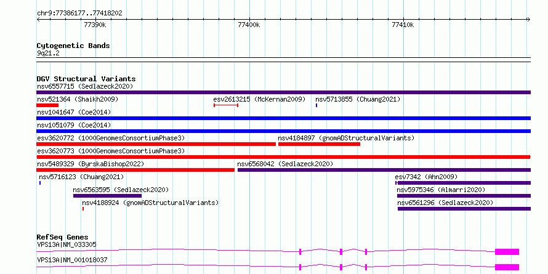The height and width of the screenshot is (274, 548).
Task: Click the red nsv521364 variant bar
Action: [x=47, y=105]
